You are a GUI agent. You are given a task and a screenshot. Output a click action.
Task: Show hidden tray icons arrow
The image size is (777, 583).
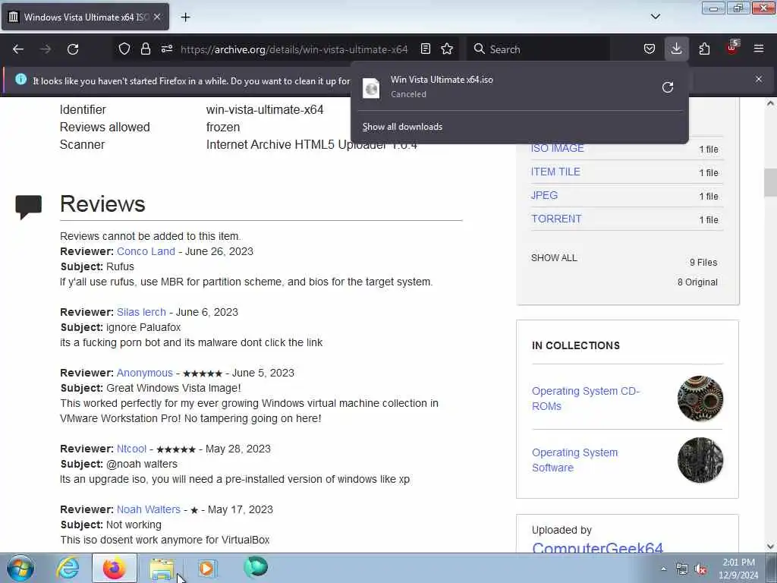coord(663,569)
